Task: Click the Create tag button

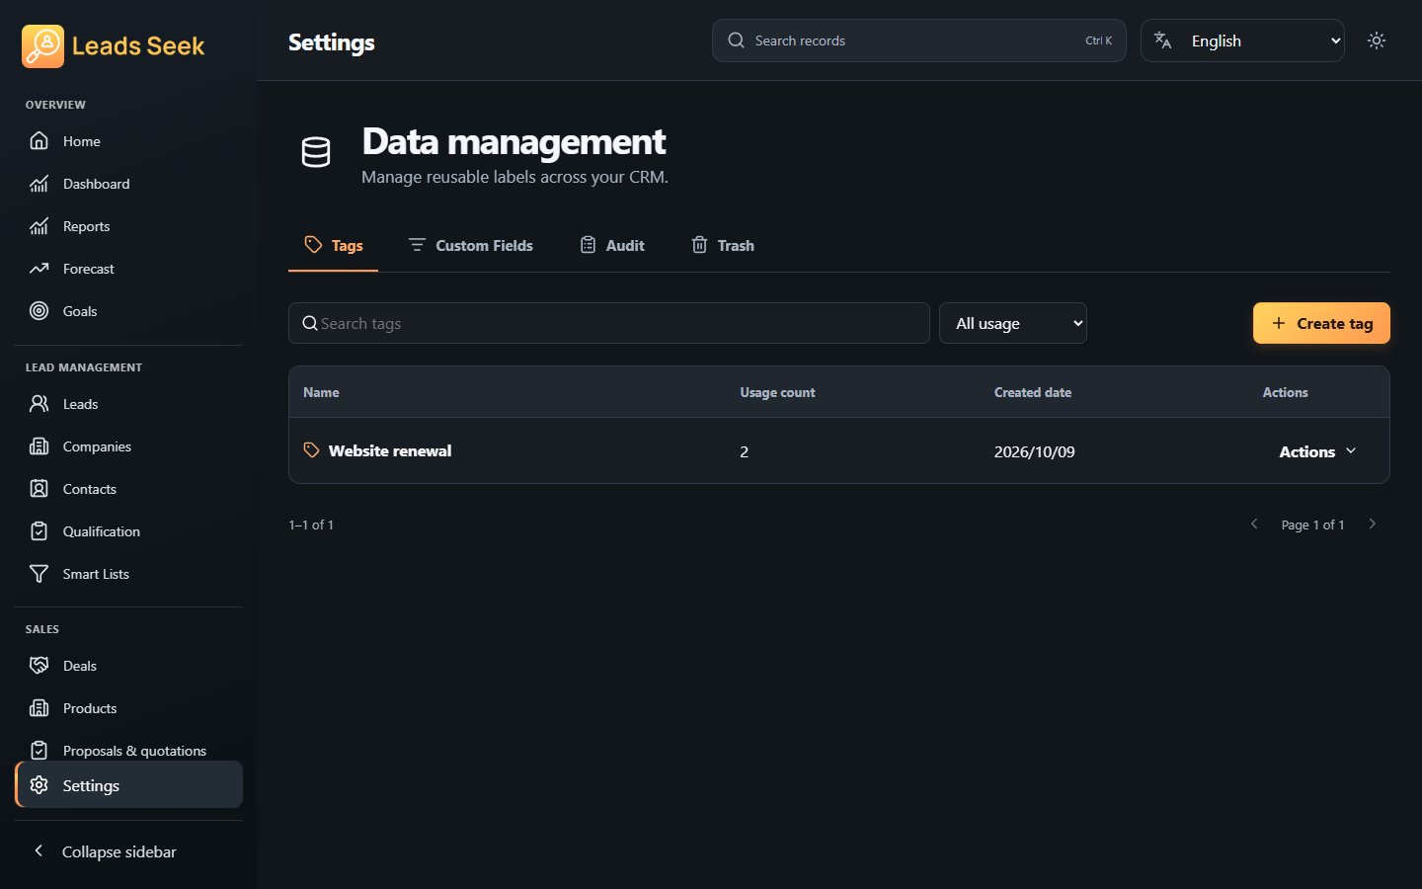Action: tap(1321, 323)
